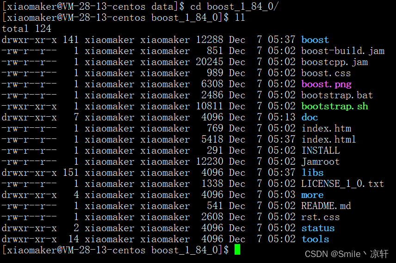The height and width of the screenshot is (263, 396).
Task: Click the time 05:13 of doc
Action: coord(282,117)
